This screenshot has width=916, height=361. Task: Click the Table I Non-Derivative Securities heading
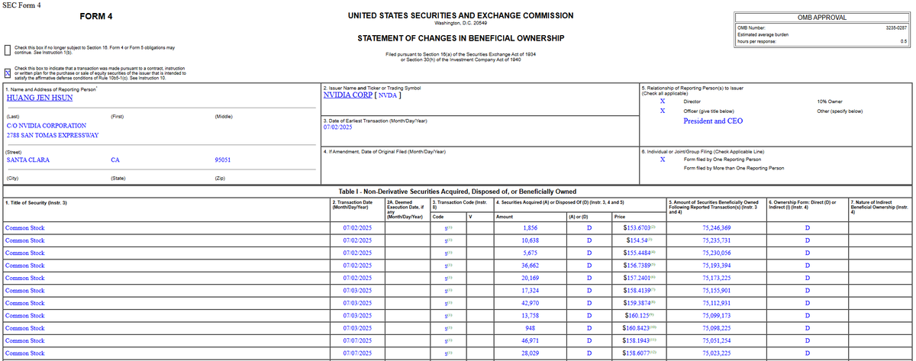457,191
